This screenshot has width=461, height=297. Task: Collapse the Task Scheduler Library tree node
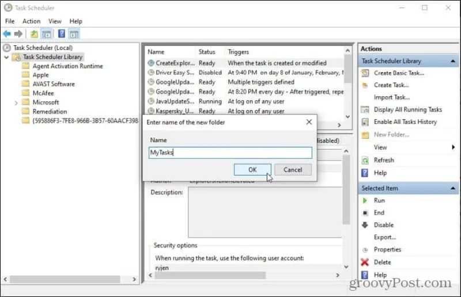tap(6, 57)
